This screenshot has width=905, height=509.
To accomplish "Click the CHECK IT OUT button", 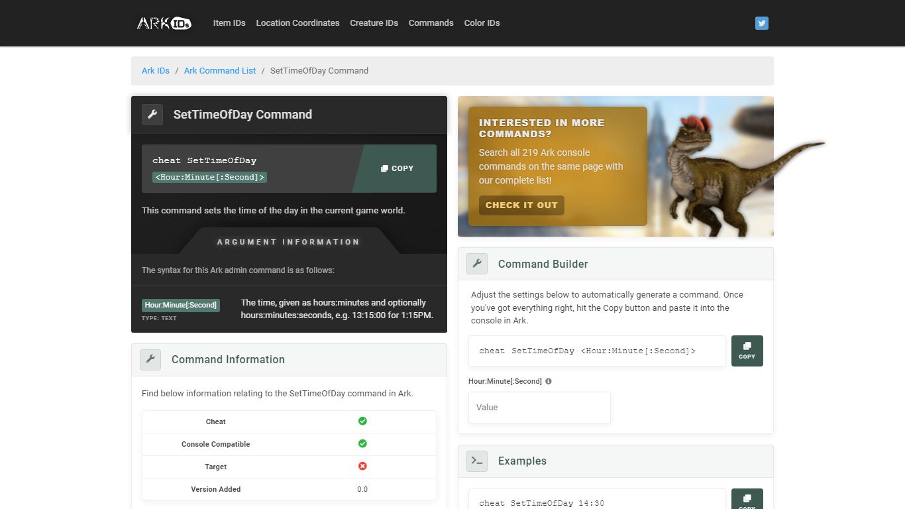I will point(521,205).
